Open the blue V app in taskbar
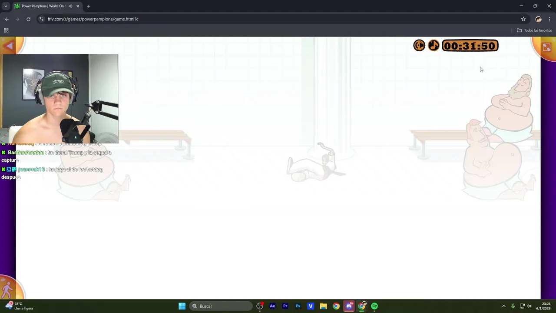 311,306
